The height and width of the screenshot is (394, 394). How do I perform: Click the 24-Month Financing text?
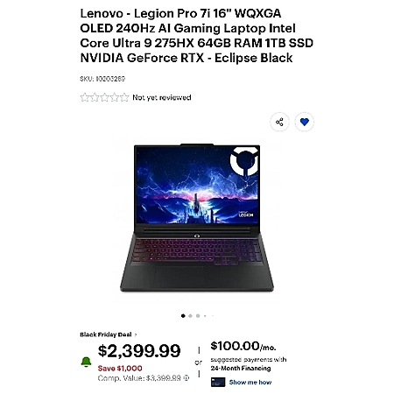point(241,369)
